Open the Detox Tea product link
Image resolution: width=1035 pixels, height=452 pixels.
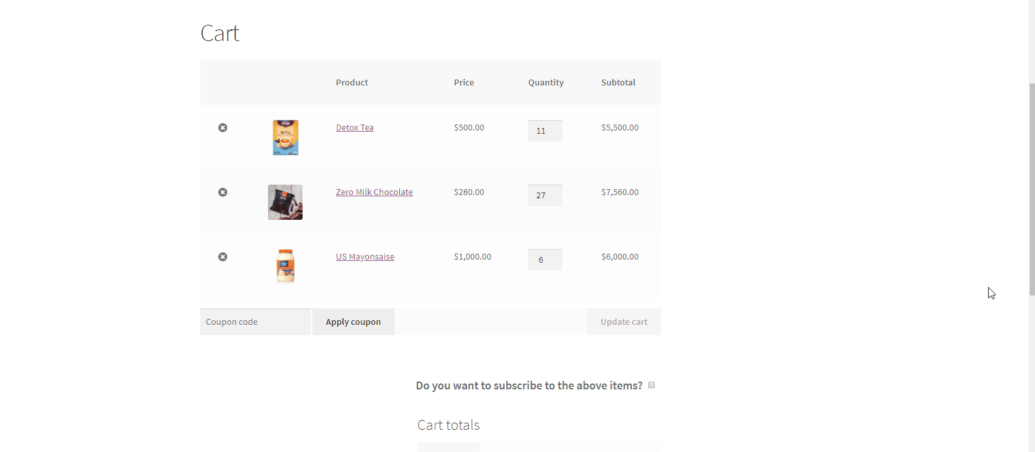354,128
